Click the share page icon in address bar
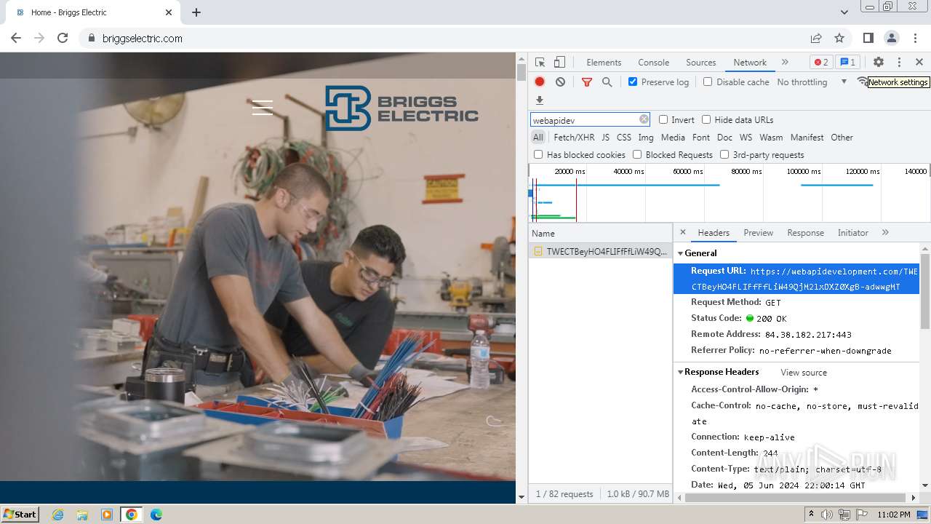Viewport: 931px width, 524px height. pyautogui.click(x=816, y=38)
